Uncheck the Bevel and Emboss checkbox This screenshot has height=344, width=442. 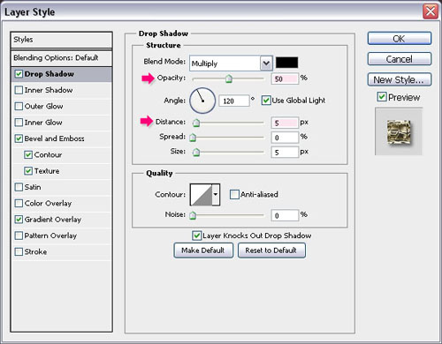point(19,138)
